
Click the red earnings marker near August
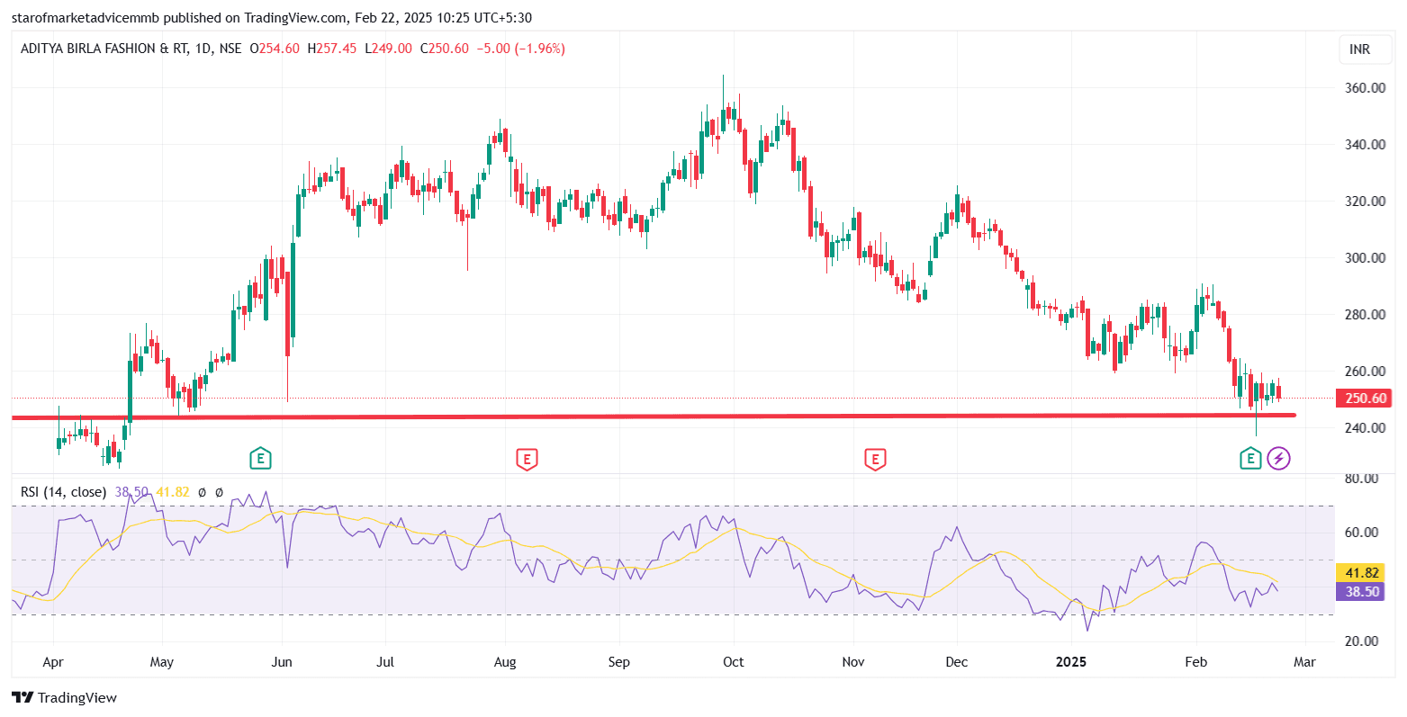pyautogui.click(x=527, y=459)
